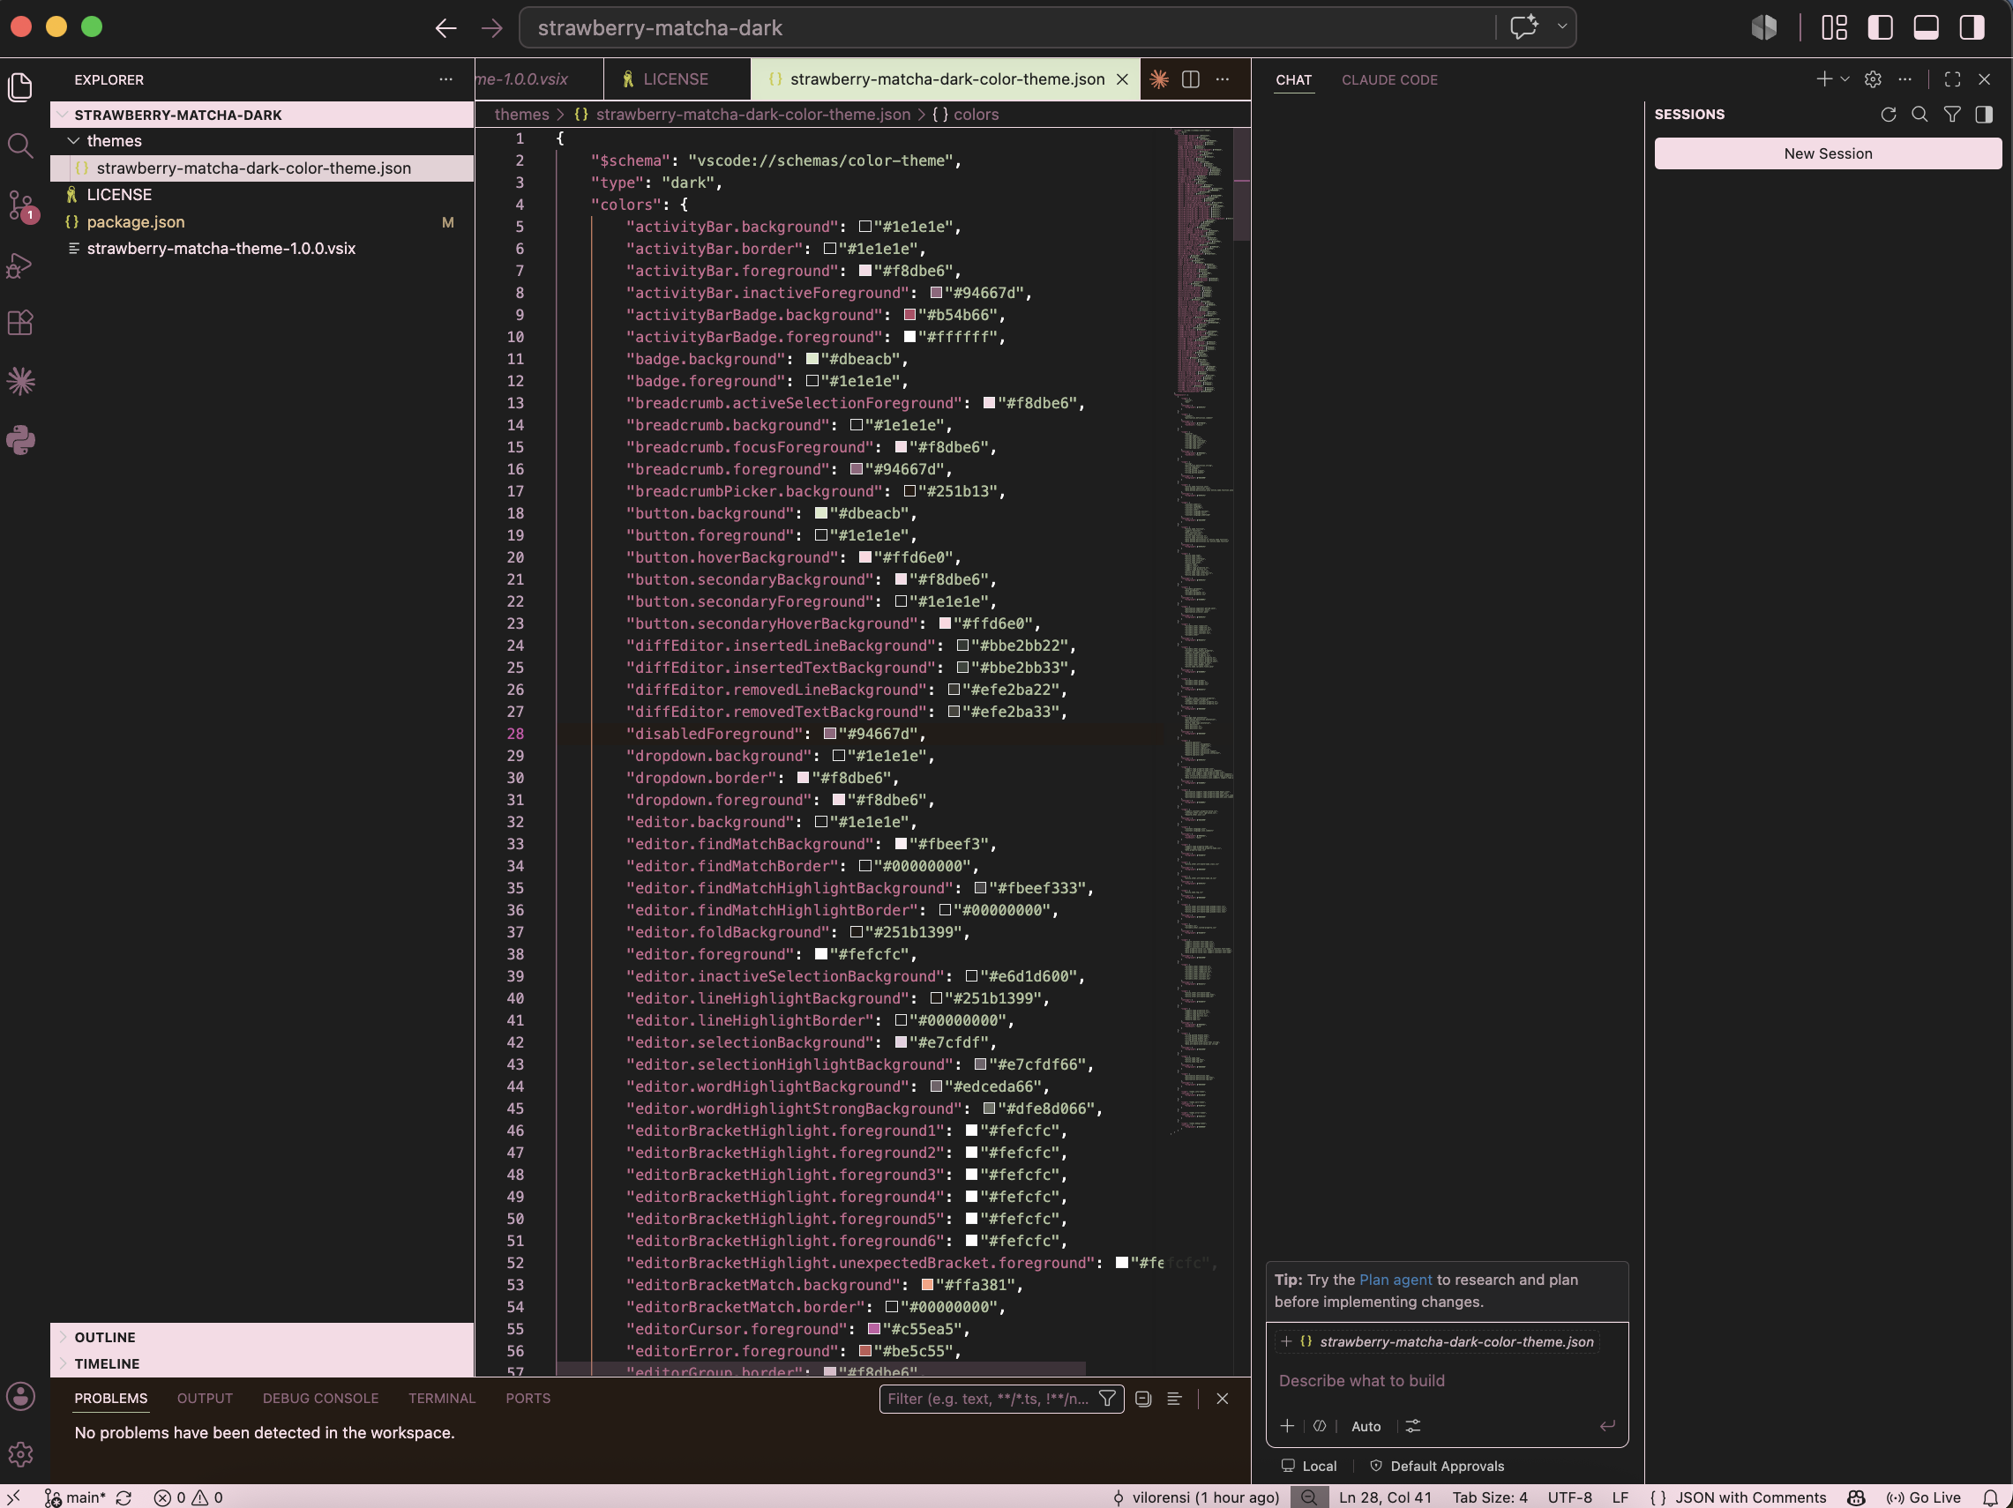Navigate back with the left arrow
The height and width of the screenshot is (1508, 2013).
coord(445,28)
